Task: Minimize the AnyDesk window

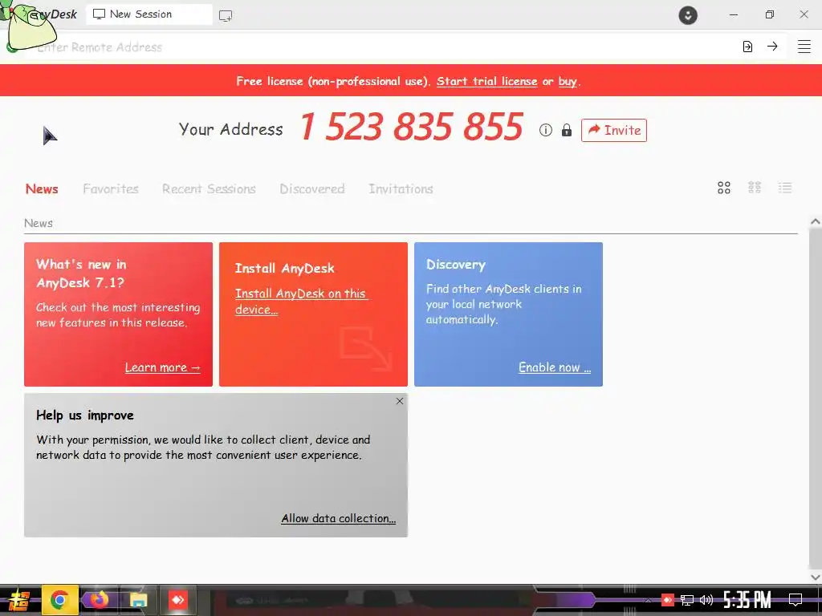Action: coord(734,14)
